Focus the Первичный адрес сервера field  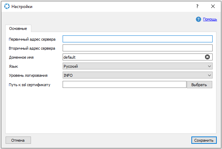[137, 39]
